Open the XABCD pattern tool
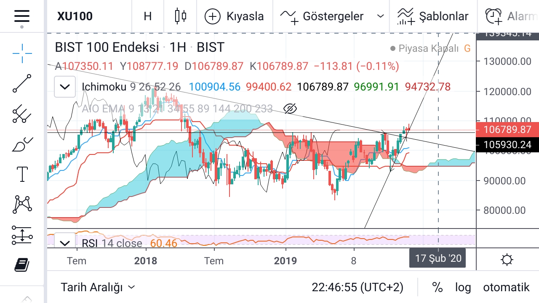 22,205
